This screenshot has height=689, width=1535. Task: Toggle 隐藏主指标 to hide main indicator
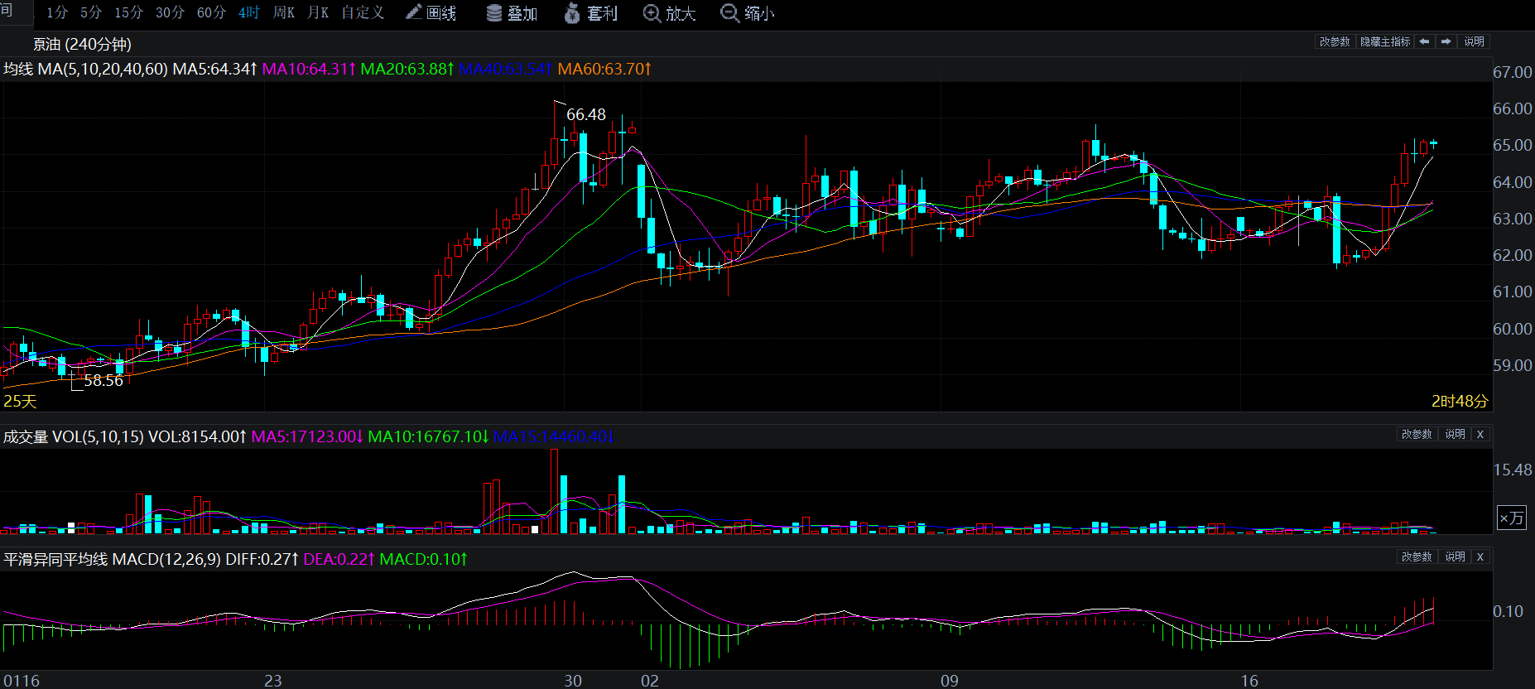[x=1385, y=41]
